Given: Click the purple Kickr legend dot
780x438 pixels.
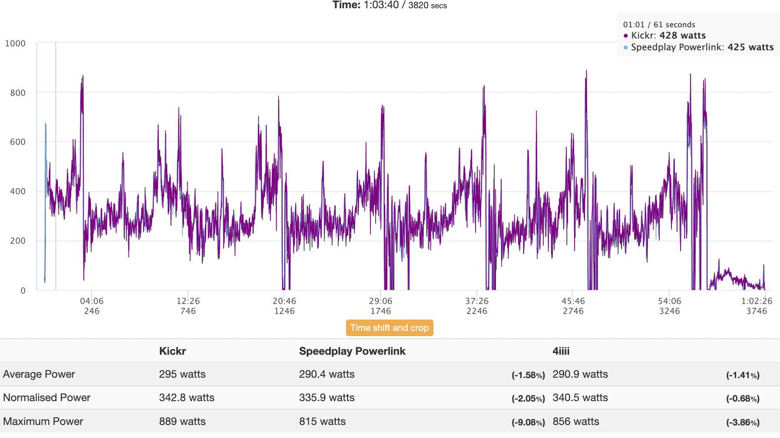Looking at the screenshot, I should [x=626, y=36].
